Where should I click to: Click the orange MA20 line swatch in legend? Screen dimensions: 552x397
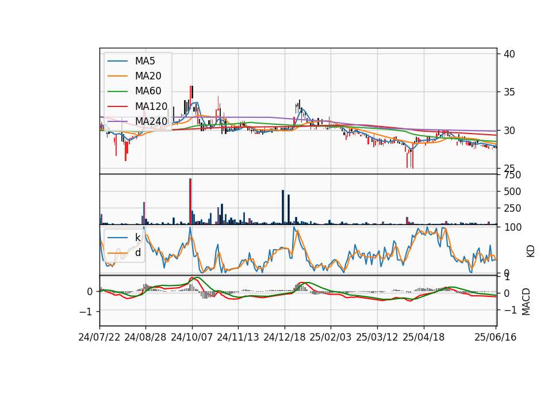117,76
